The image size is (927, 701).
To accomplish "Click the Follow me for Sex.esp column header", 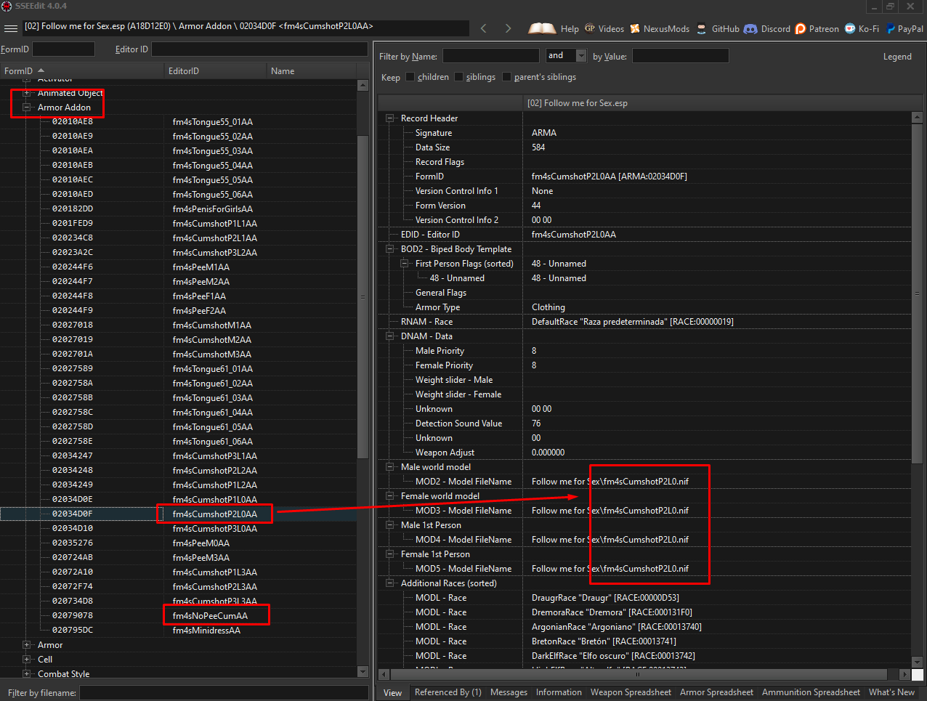I will point(718,103).
